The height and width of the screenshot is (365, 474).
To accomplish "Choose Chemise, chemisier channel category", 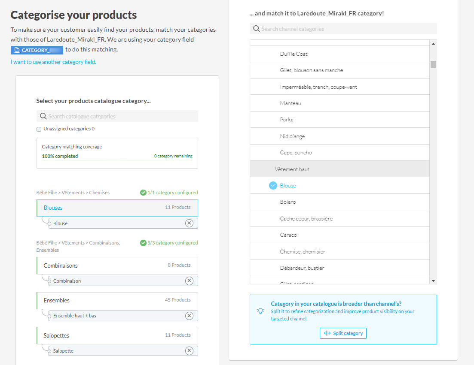I will point(303,251).
